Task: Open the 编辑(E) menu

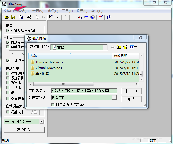Action: point(23,11)
